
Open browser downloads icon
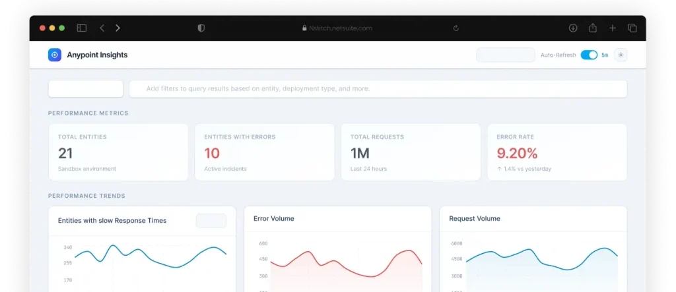573,28
